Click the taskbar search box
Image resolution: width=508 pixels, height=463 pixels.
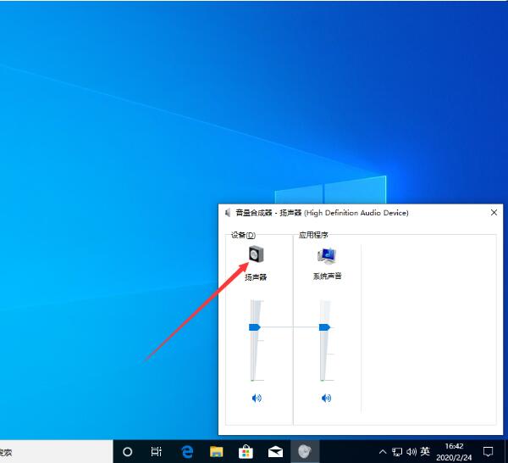pyautogui.click(x=57, y=451)
